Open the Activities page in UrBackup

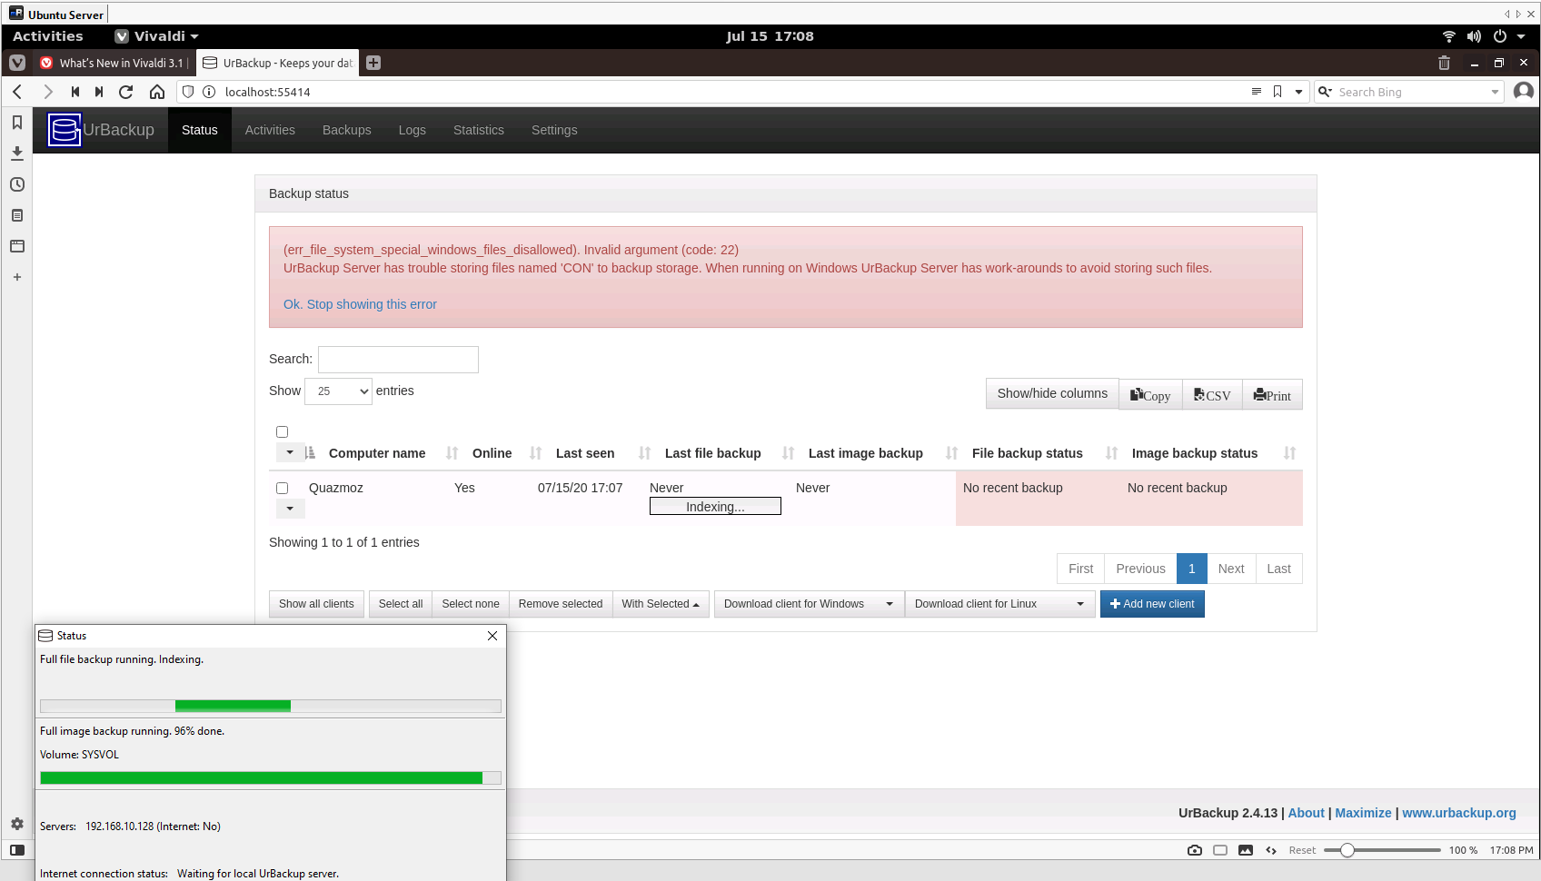(x=270, y=130)
